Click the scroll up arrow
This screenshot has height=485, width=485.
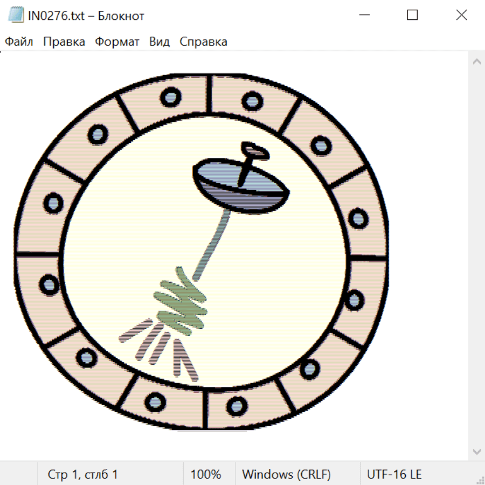476,62
